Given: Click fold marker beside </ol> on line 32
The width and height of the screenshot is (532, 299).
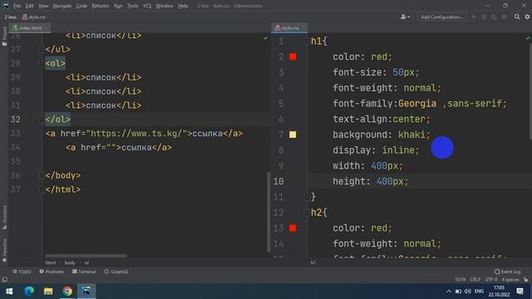Looking at the screenshot, I should (42, 120).
